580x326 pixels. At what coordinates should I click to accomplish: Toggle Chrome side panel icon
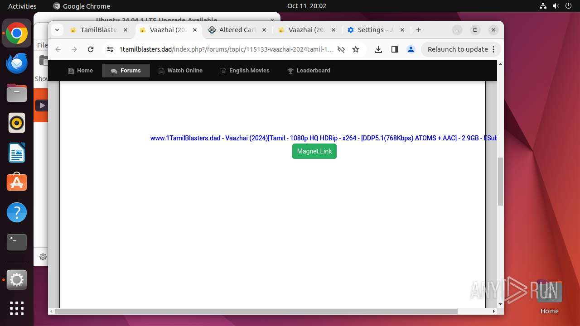[x=395, y=49]
